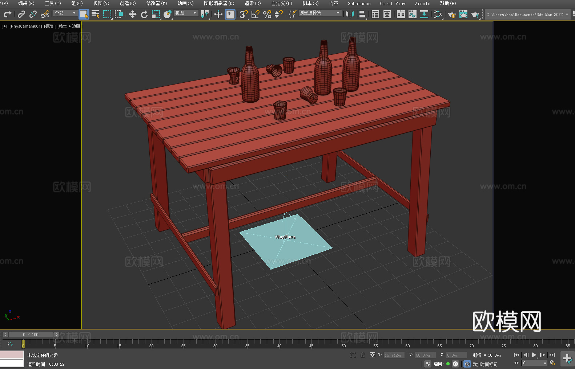
Task: Toggle the angle snap button
Action: [255, 14]
